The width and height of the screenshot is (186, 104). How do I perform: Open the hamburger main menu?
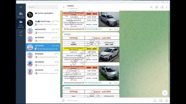[21, 7]
